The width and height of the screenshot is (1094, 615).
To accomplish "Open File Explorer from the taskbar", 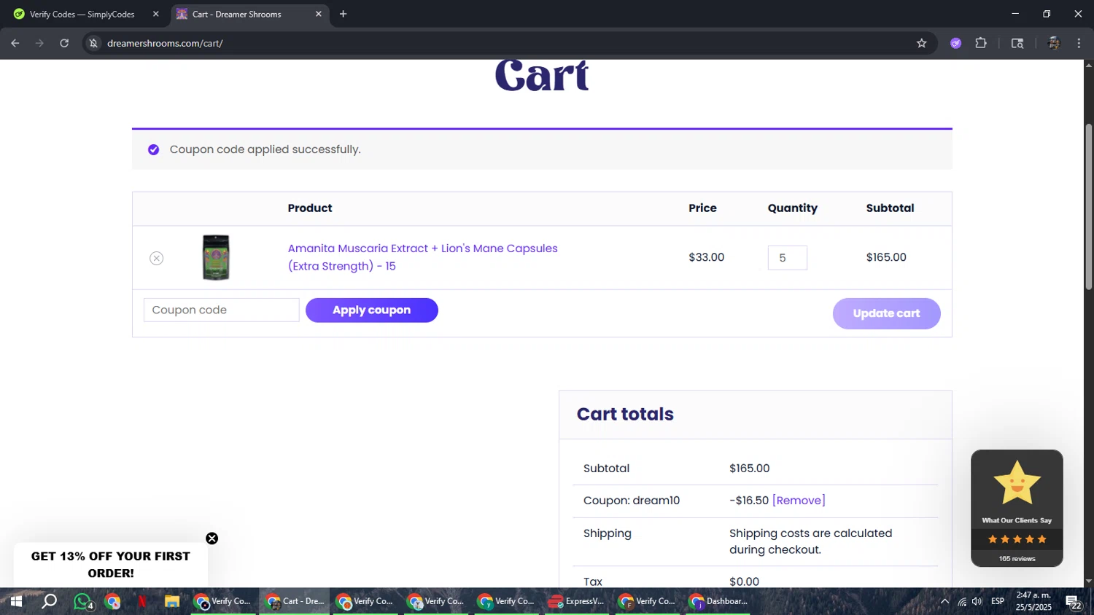I will pos(172,601).
